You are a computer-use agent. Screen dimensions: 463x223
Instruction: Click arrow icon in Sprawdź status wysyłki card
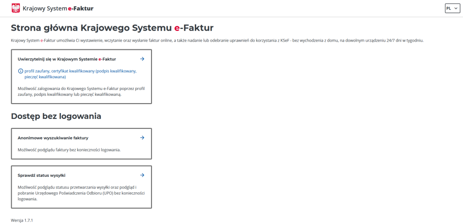tap(142, 175)
